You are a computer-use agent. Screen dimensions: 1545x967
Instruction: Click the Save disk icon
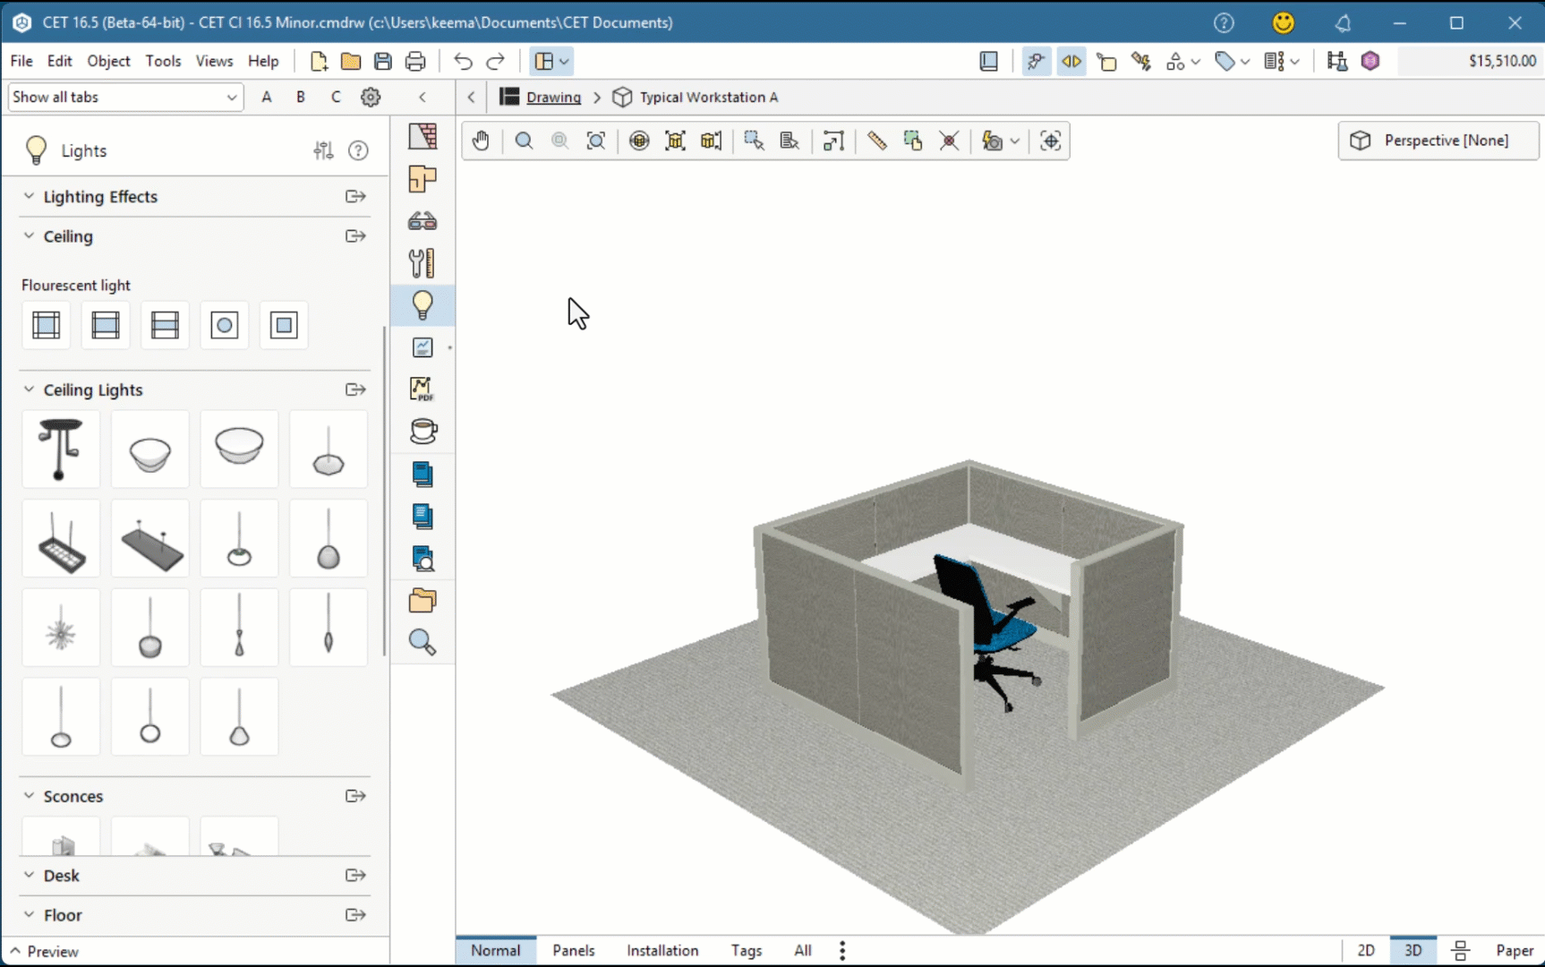pos(383,61)
